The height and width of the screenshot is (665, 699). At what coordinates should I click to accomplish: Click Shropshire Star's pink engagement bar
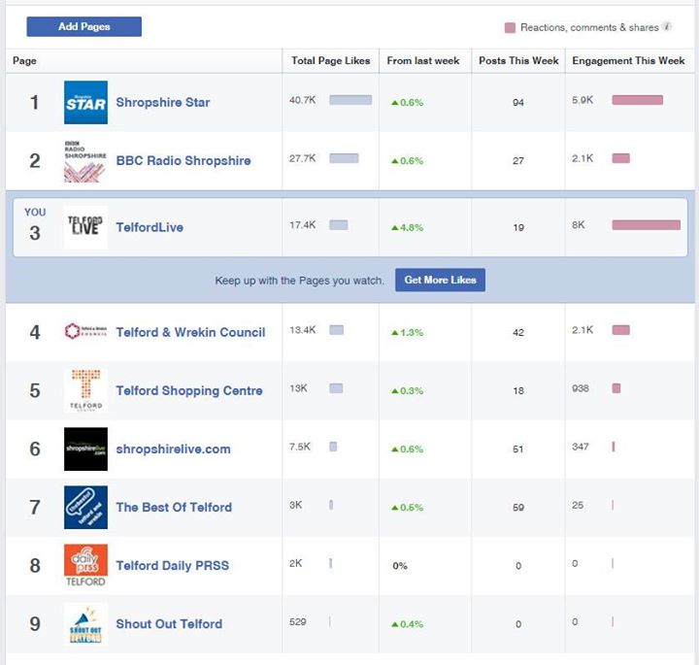click(x=638, y=100)
